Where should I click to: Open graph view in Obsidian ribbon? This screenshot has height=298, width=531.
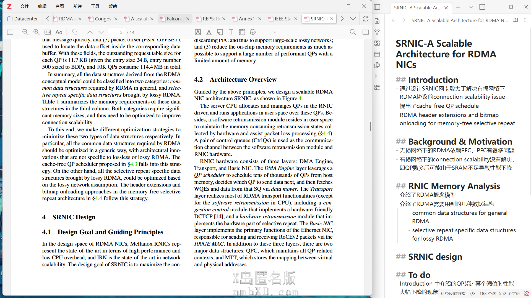tap(377, 32)
